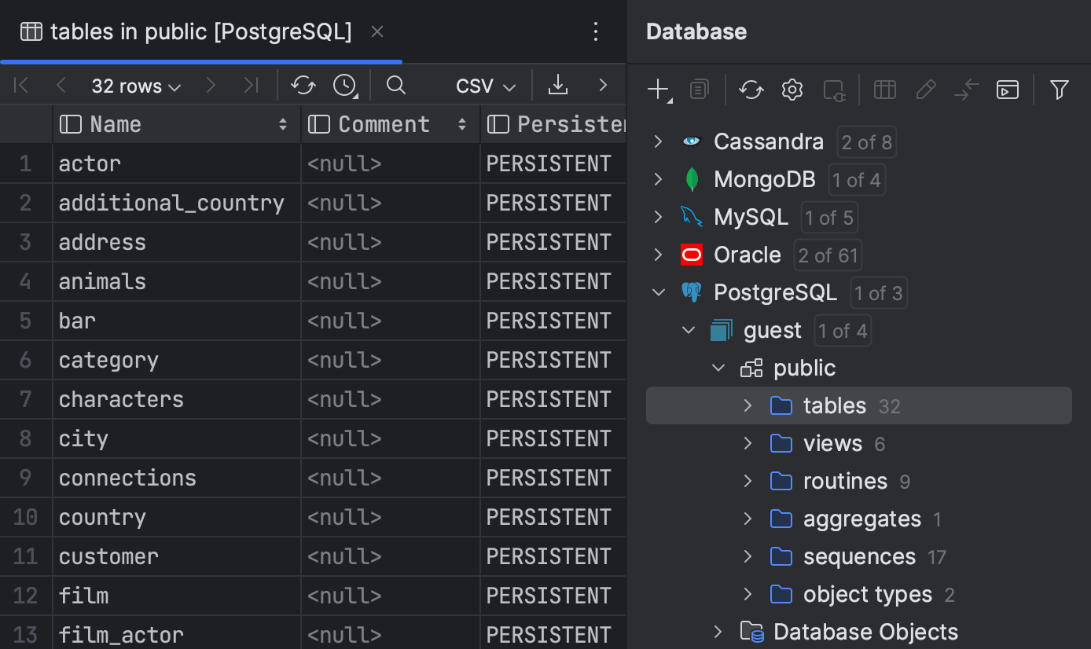Open the 32 rows page size dropdown
The height and width of the screenshot is (649, 1091).
134,85
